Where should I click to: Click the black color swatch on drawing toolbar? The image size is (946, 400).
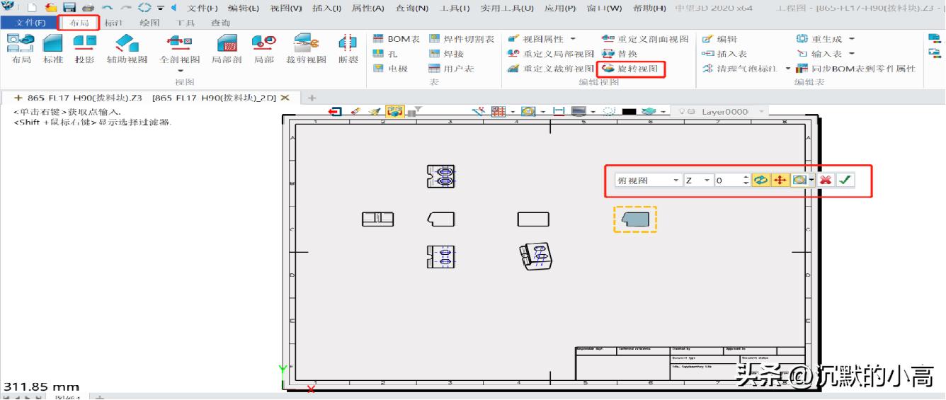coord(629,112)
